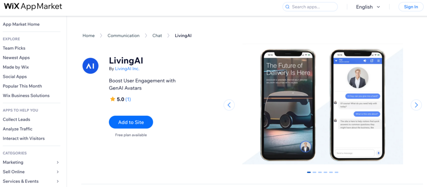
Task: Click speaker icon in phone chat mockup
Action: 365,61
